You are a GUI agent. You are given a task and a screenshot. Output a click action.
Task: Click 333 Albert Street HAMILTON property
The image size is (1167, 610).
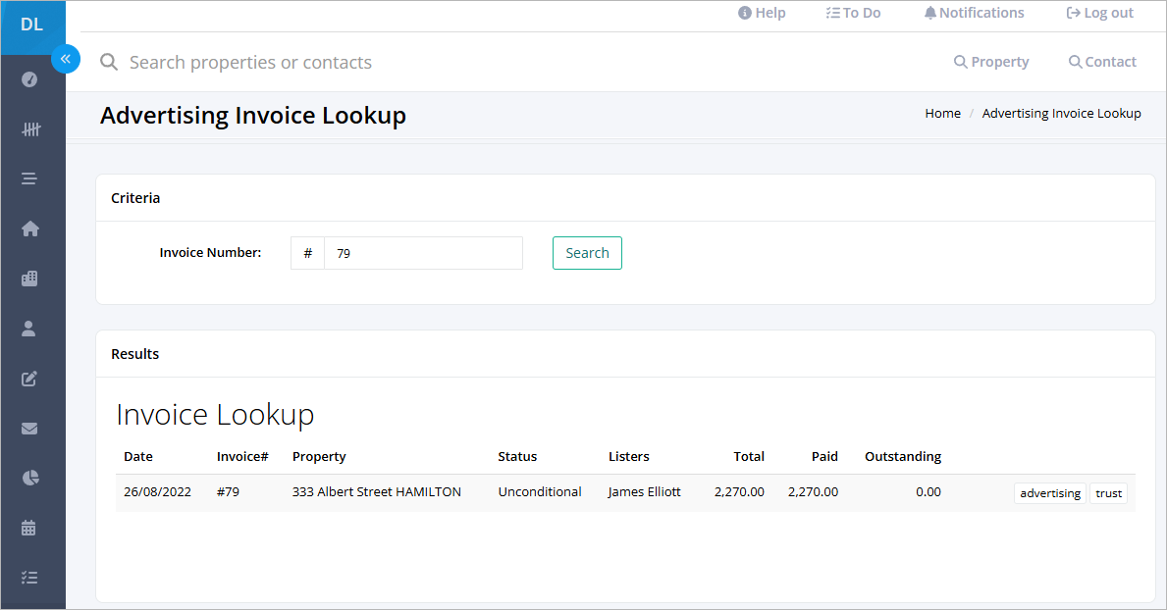(x=377, y=491)
